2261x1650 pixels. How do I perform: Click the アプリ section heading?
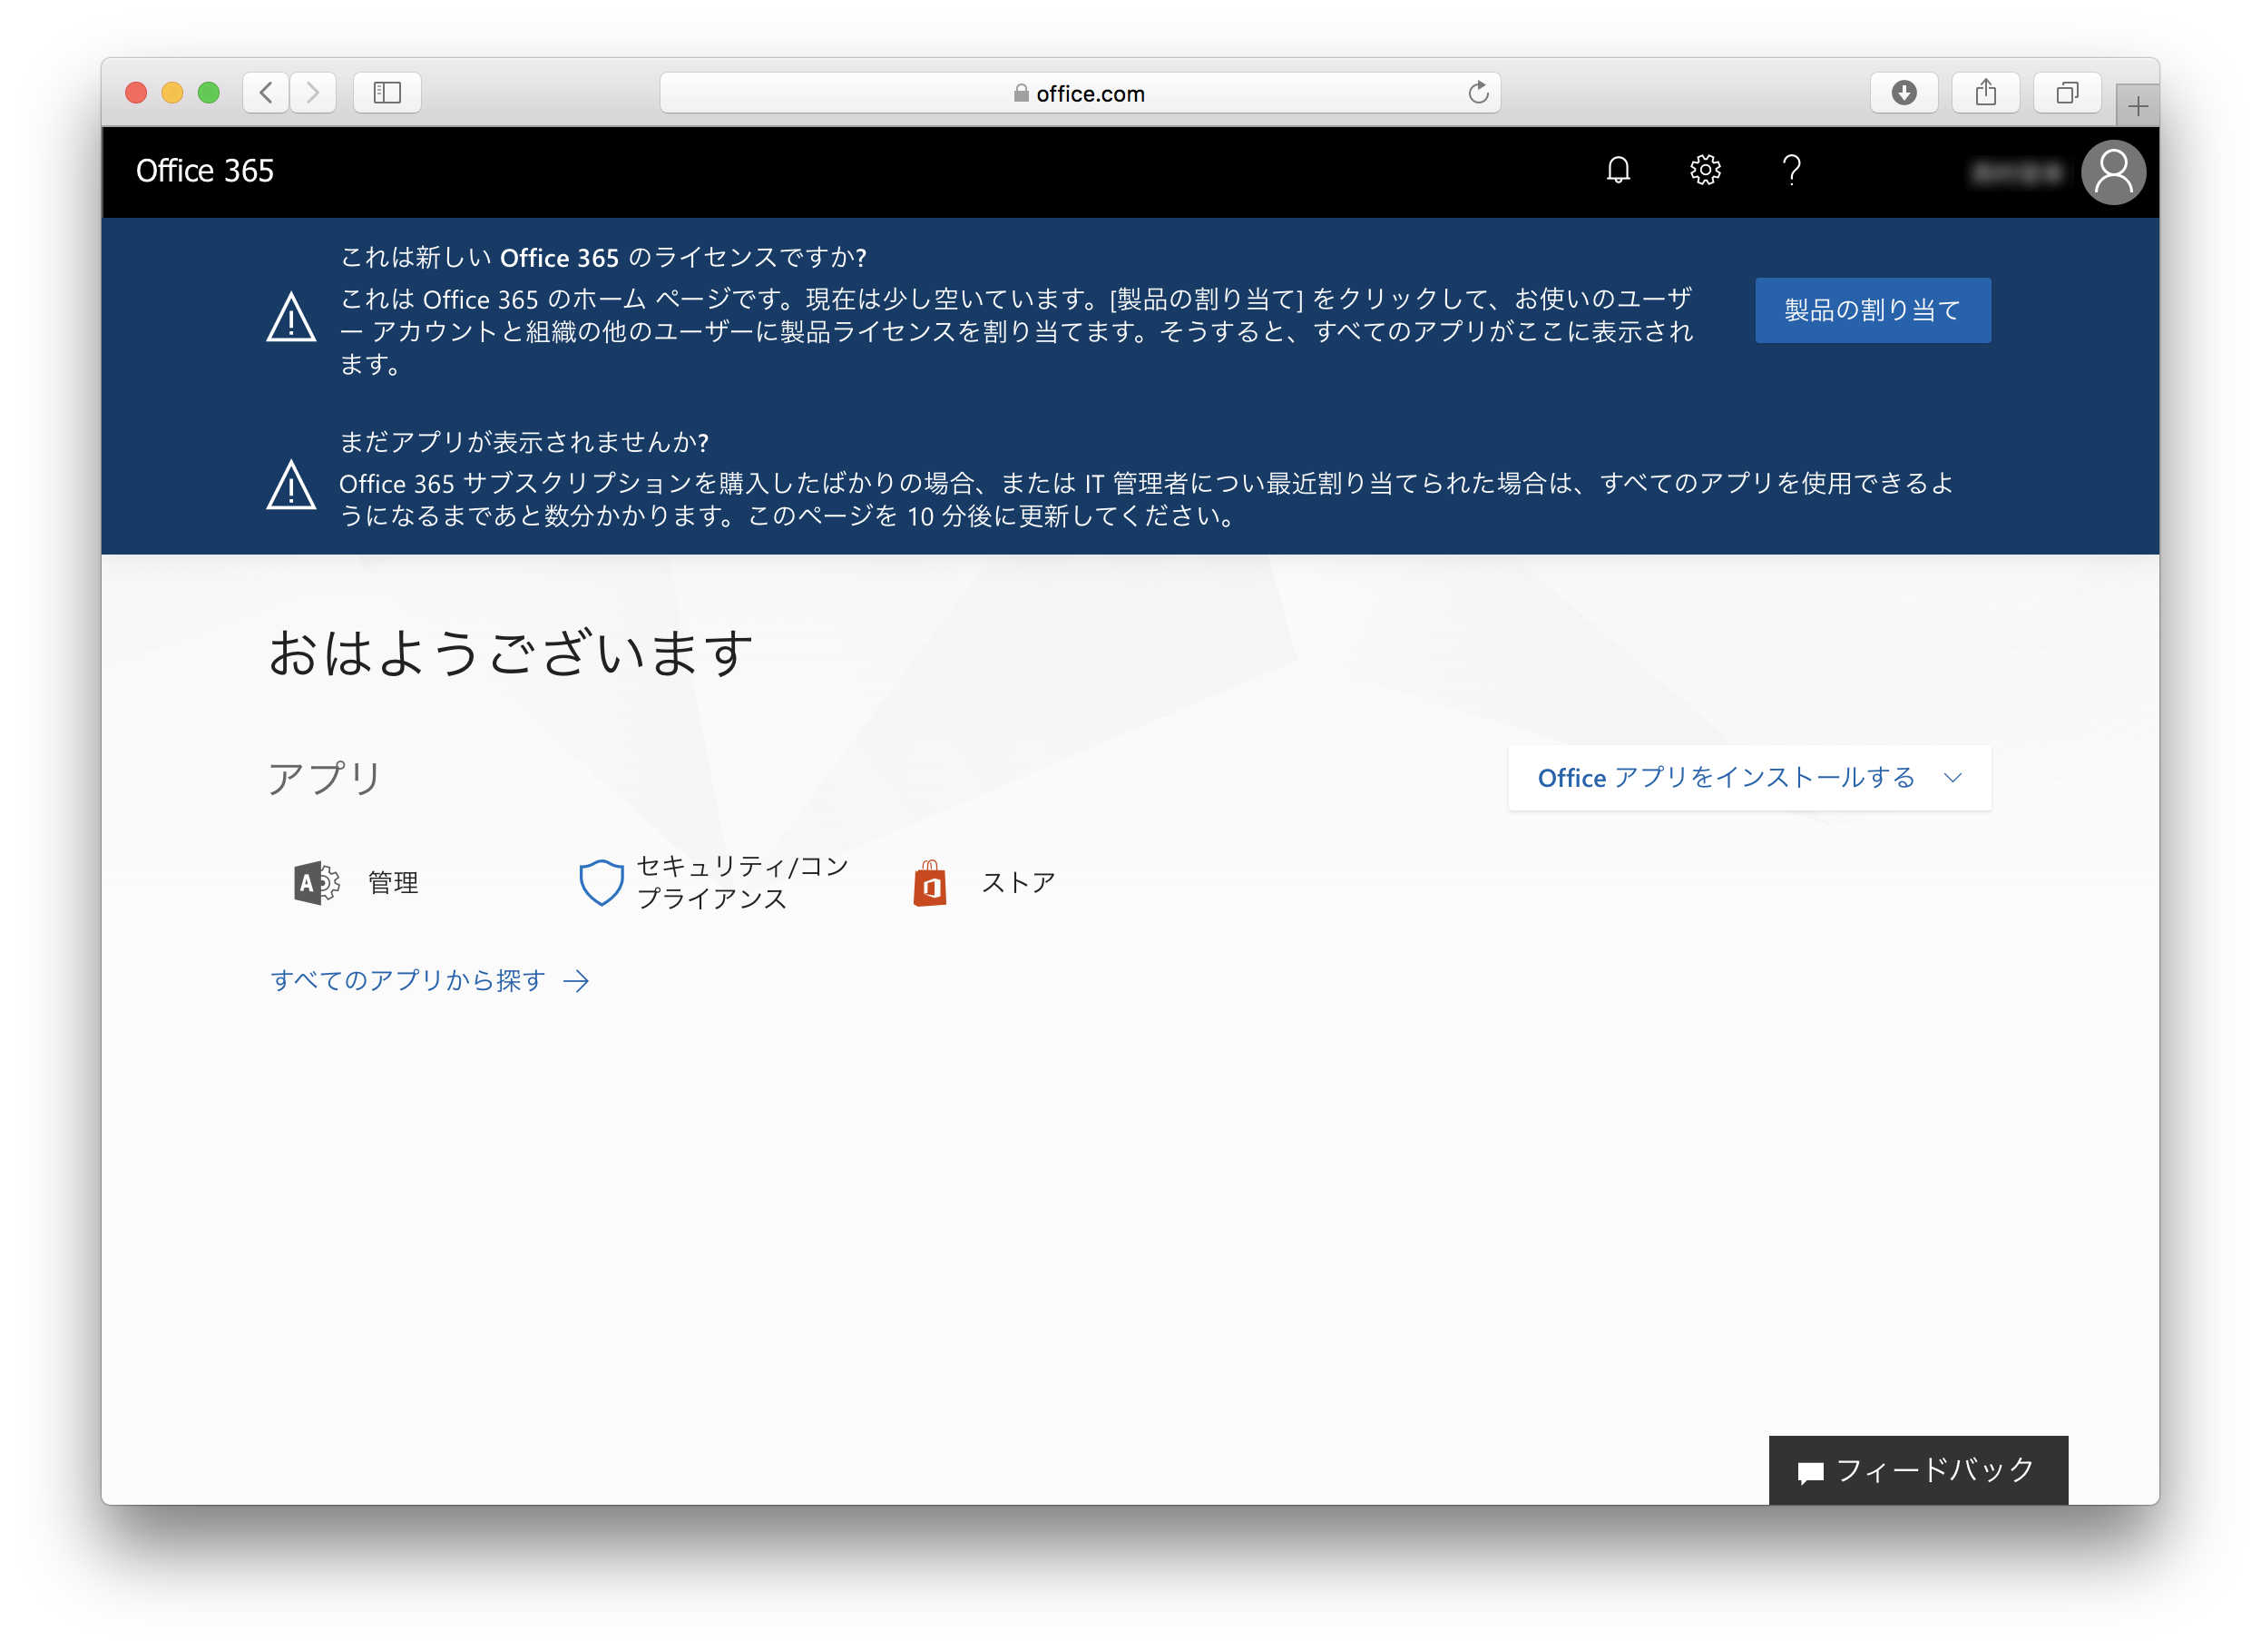(x=325, y=777)
